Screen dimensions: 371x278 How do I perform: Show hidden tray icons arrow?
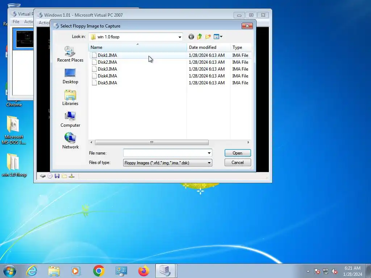[x=308, y=271]
